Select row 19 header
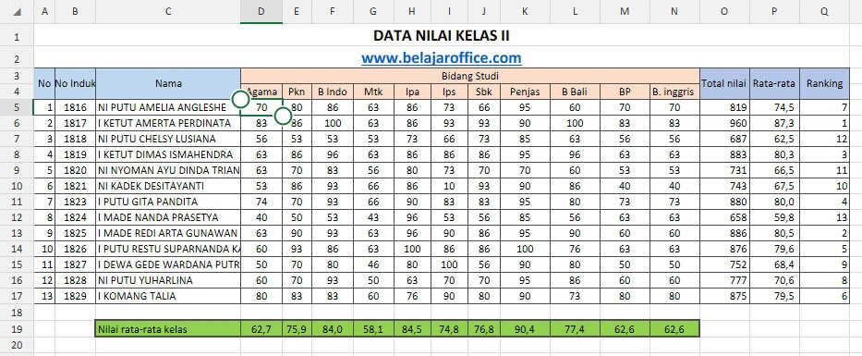 click(x=17, y=329)
